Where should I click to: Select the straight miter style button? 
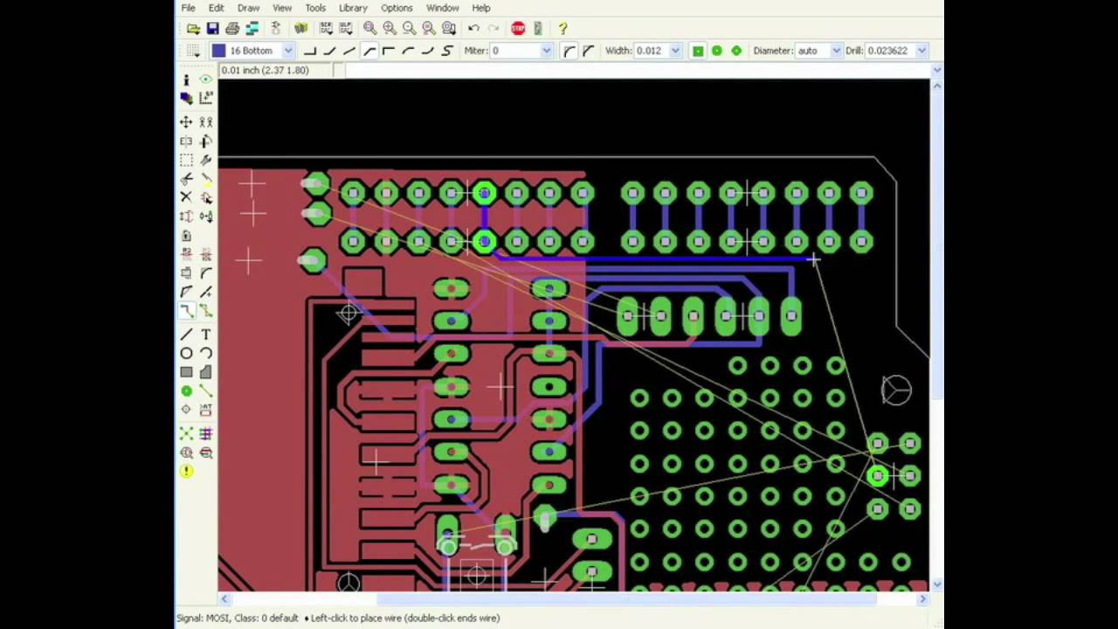[589, 51]
